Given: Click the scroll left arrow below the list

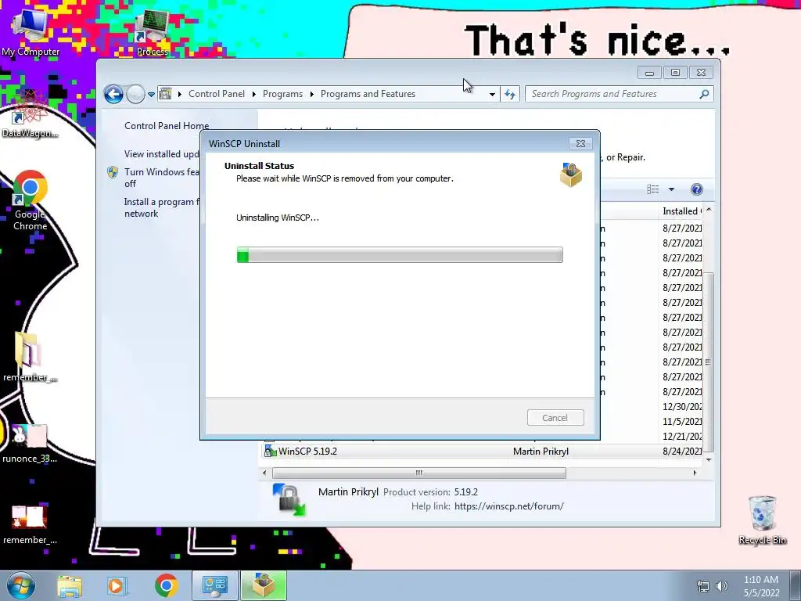Looking at the screenshot, I should pyautogui.click(x=264, y=473).
